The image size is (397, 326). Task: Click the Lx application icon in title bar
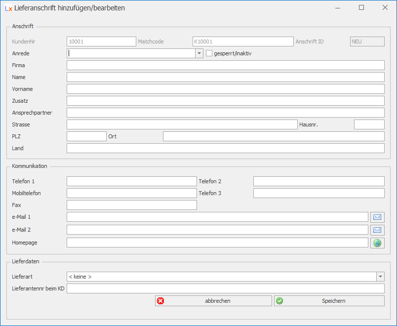coord(8,8)
